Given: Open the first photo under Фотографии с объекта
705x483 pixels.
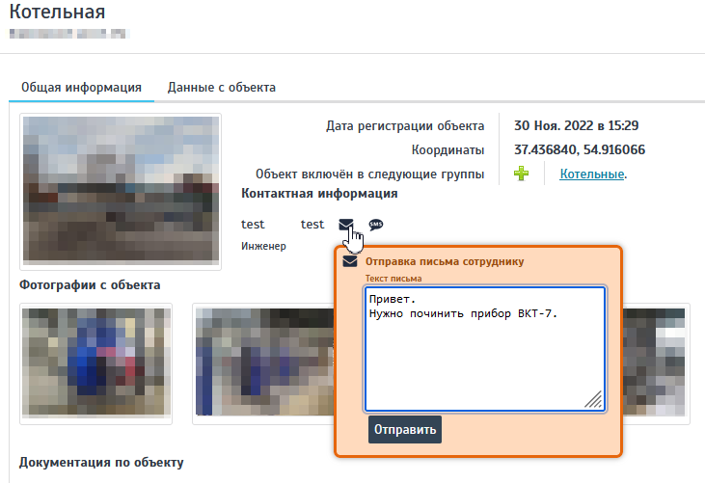Looking at the screenshot, I should (x=95, y=362).
